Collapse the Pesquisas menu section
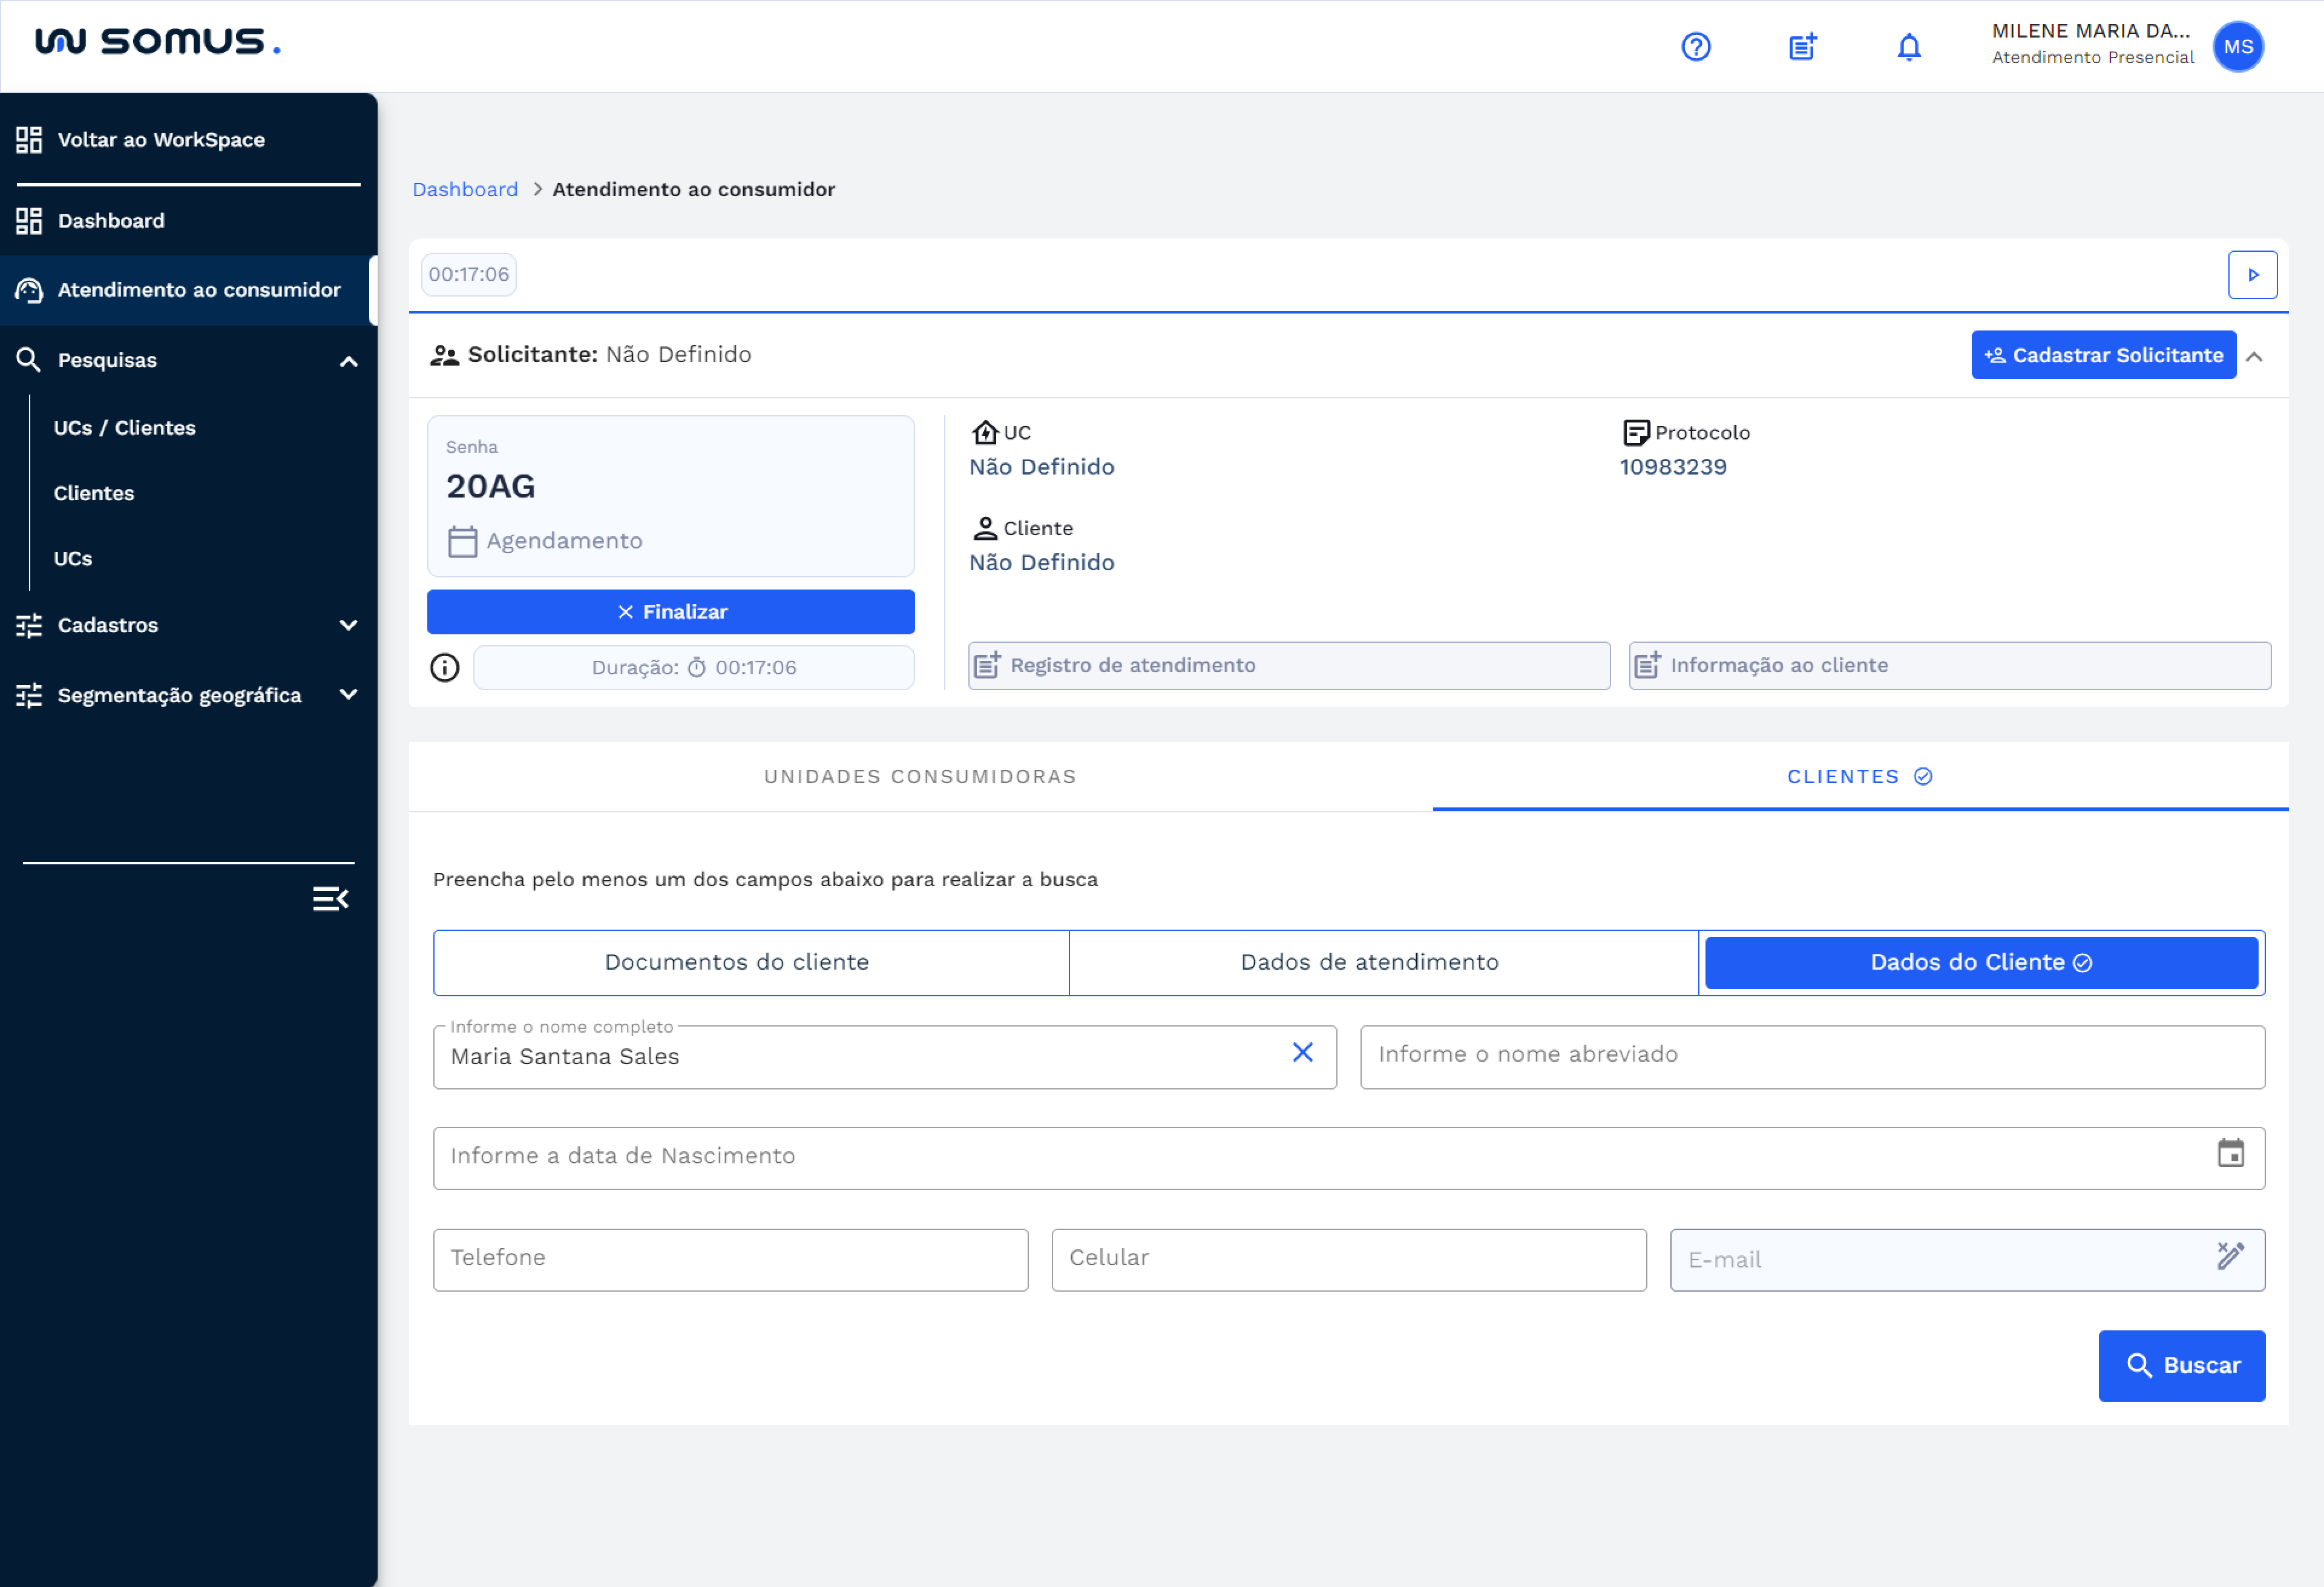Viewport: 2324px width, 1587px height. pyautogui.click(x=348, y=360)
